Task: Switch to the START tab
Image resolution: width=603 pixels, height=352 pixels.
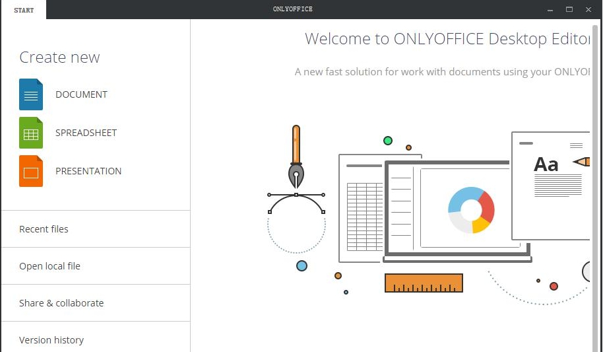Action: coord(24,10)
